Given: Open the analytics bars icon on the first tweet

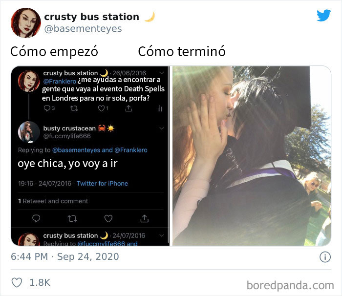Looking at the screenshot, I should point(160,108).
